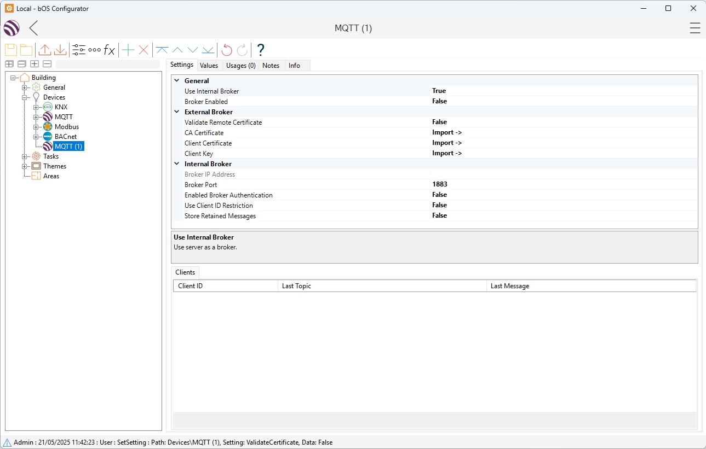The width and height of the screenshot is (706, 449).
Task: Click the upload arrow toolbar icon
Action: (45, 50)
